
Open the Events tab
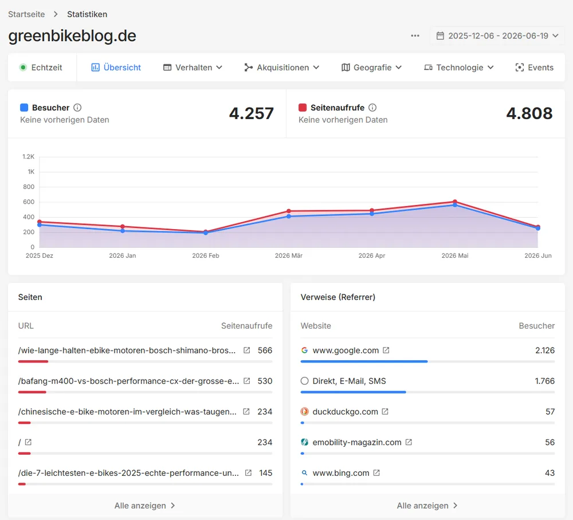pos(534,68)
